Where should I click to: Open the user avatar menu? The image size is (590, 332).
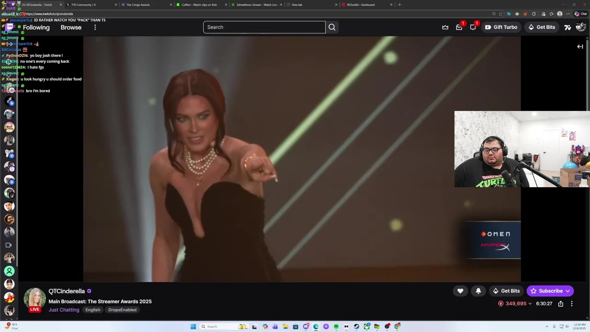pos(581,27)
